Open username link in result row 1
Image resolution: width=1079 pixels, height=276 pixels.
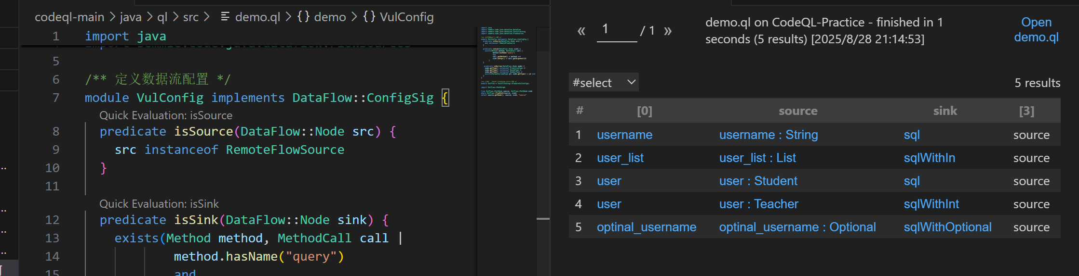[624, 135]
